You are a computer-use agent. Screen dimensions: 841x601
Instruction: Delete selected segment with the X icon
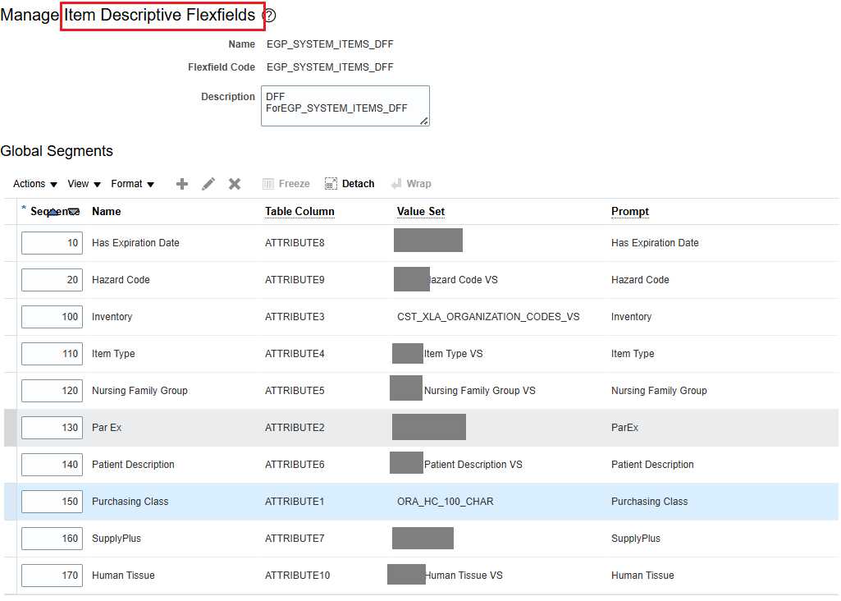click(235, 184)
